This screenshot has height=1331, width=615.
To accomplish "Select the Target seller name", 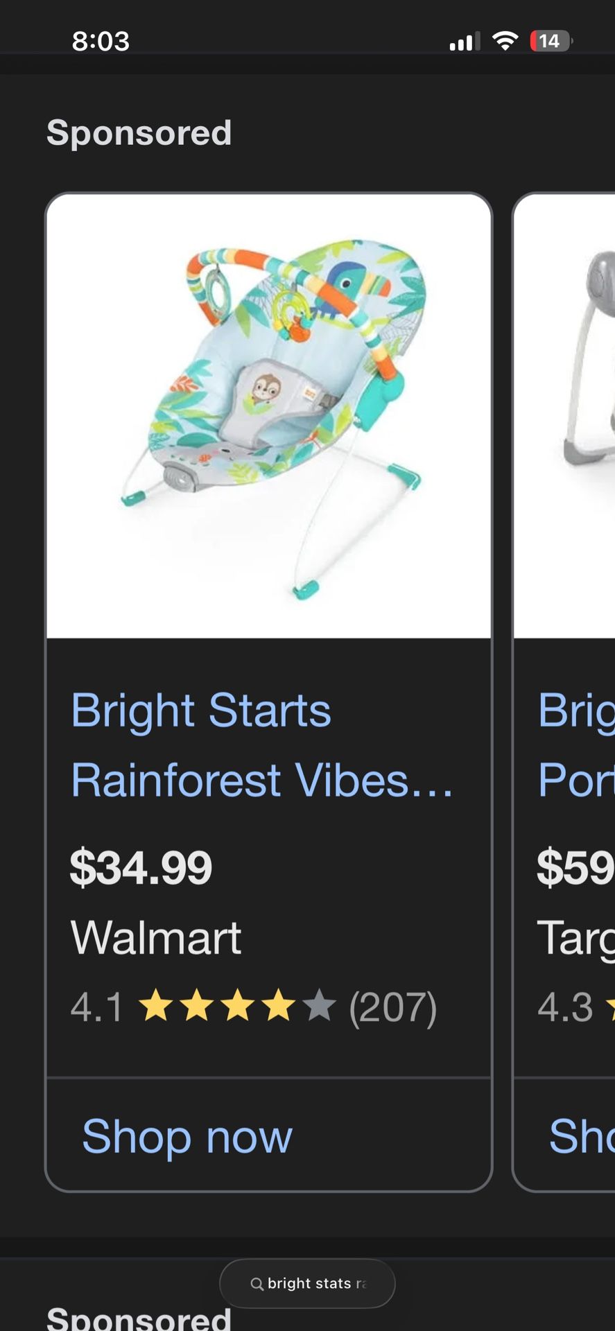I will [x=575, y=938].
